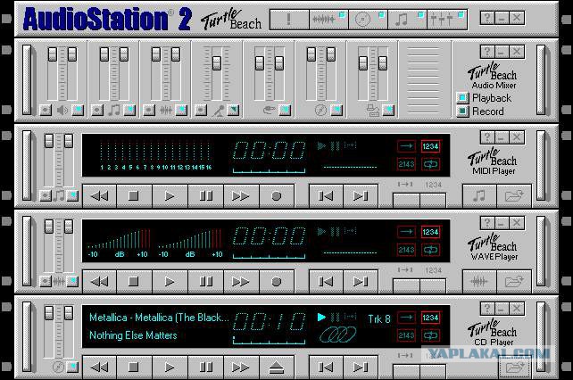Toggle the MIDI Player music note button in the top bar

tap(408, 20)
